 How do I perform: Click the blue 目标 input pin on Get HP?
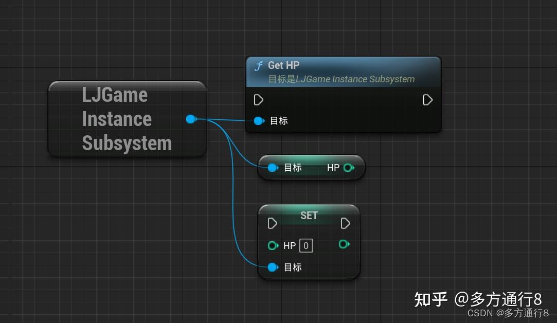point(259,121)
